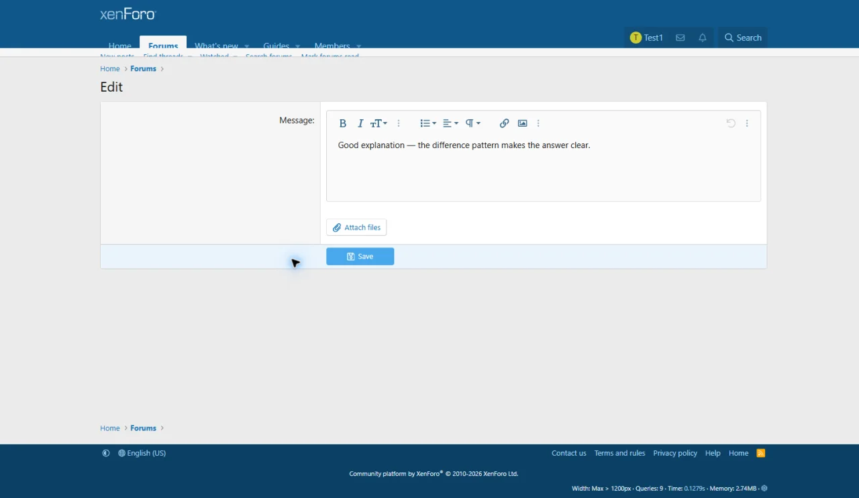859x498 pixels.
Task: Expand the Guides dropdown arrow
Action: point(297,46)
